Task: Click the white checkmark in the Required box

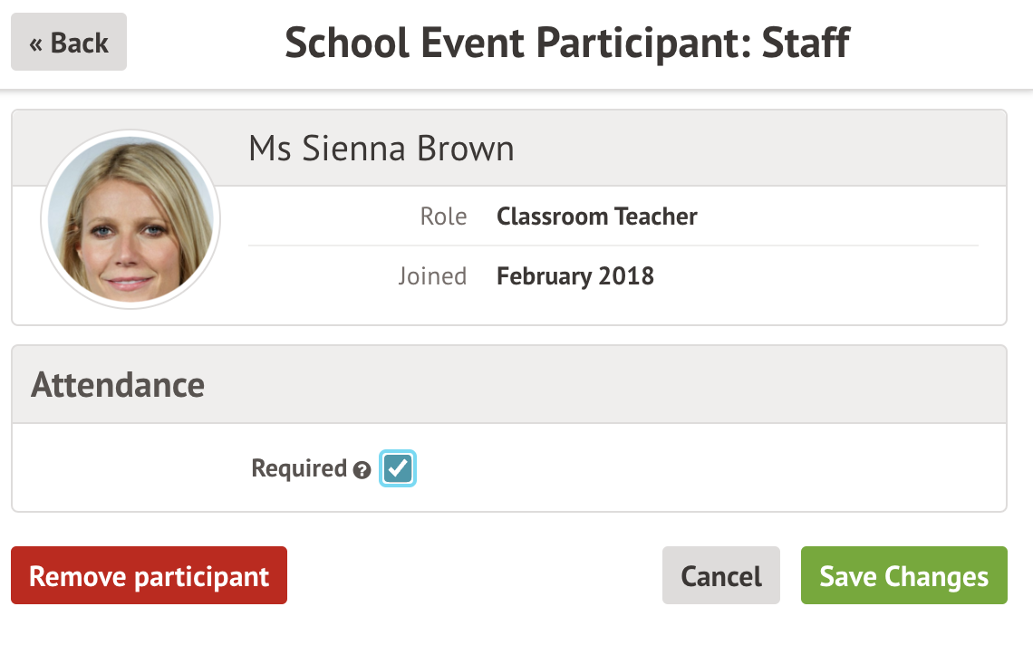Action: (x=398, y=468)
